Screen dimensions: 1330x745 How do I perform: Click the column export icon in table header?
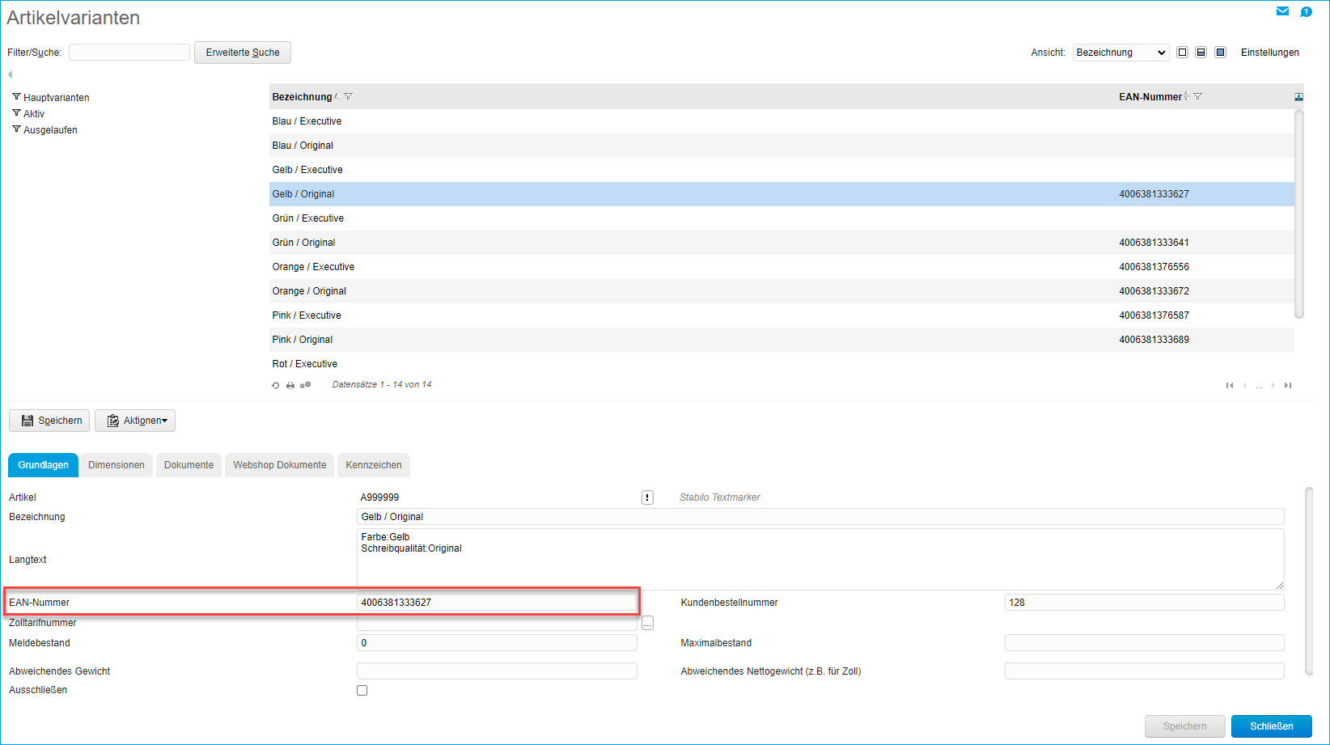(x=1298, y=97)
